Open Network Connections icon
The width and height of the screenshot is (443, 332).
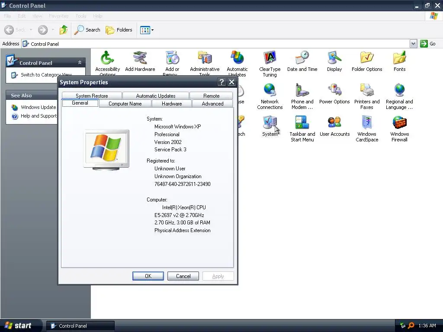point(270,96)
